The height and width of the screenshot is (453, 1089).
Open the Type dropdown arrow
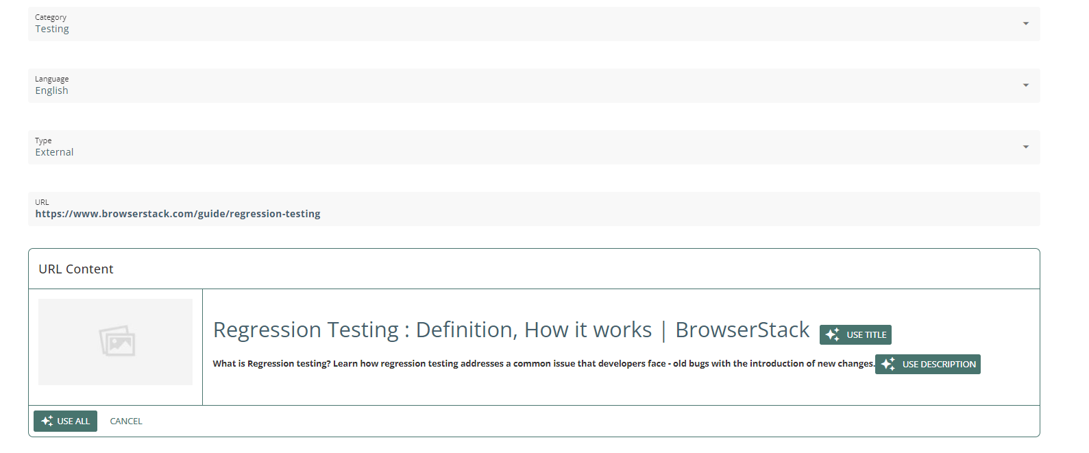point(1025,147)
